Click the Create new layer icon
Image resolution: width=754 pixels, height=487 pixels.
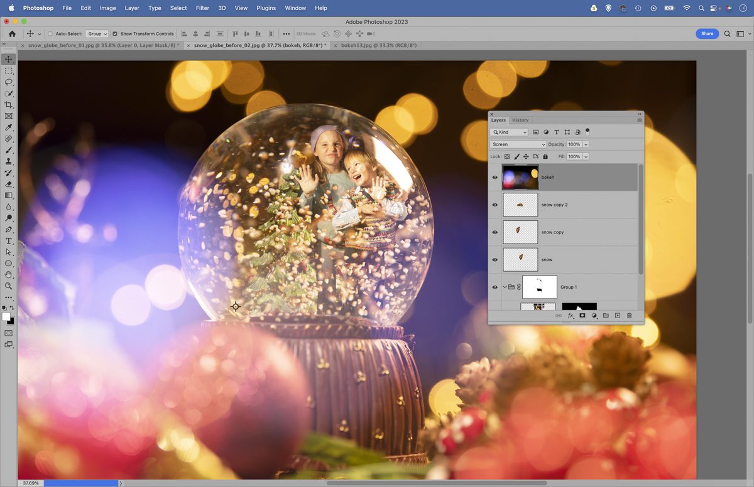(617, 316)
